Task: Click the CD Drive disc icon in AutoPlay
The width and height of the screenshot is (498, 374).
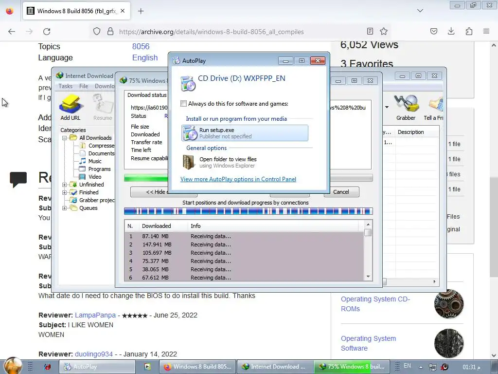Action: point(187,83)
